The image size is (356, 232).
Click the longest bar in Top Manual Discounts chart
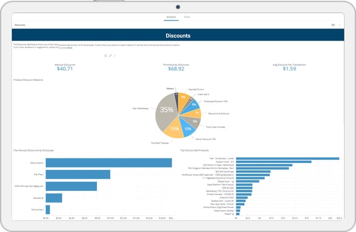pos(108,163)
